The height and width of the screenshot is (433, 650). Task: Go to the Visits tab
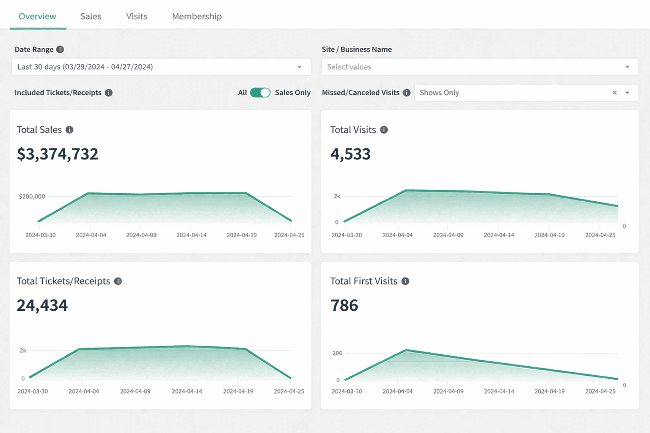coord(137,16)
